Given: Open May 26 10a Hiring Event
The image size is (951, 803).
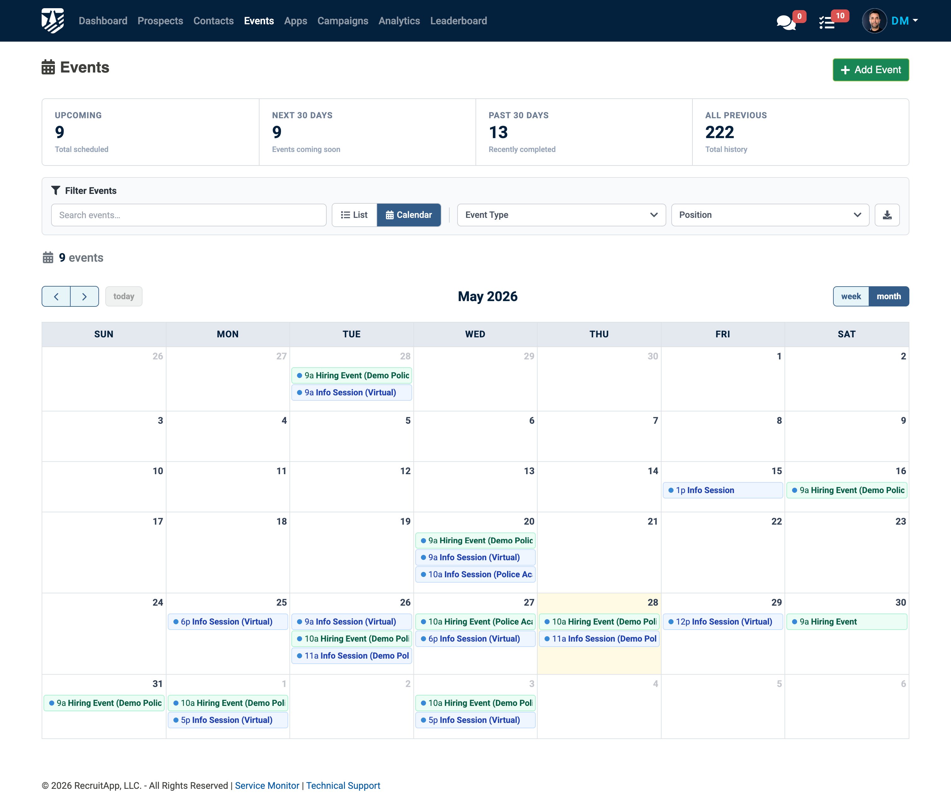Looking at the screenshot, I should click(x=352, y=639).
